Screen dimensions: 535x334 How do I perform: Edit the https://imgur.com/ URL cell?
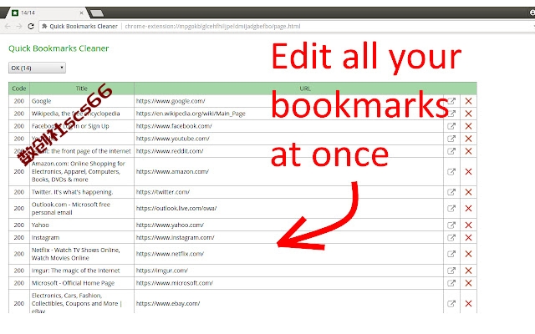click(288, 271)
